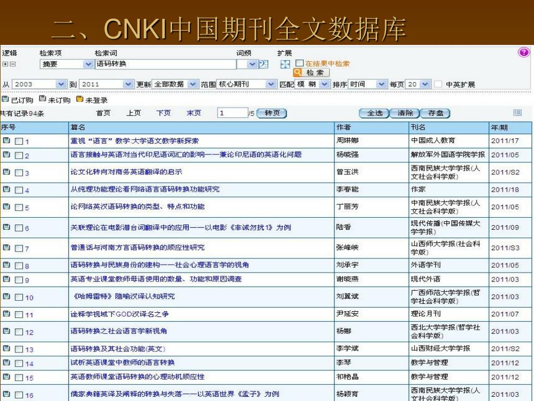Viewport: 534px width, 401px height.
Task: Click the page number input field
Action: pyautogui.click(x=232, y=113)
